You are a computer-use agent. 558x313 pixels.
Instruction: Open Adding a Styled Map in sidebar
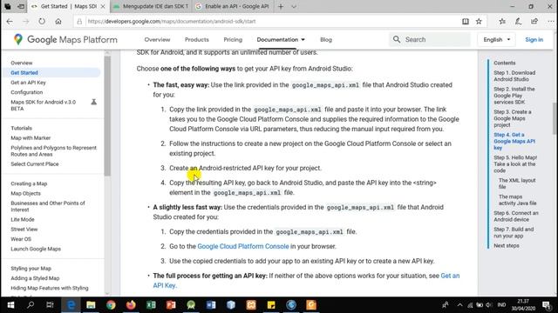35,278
